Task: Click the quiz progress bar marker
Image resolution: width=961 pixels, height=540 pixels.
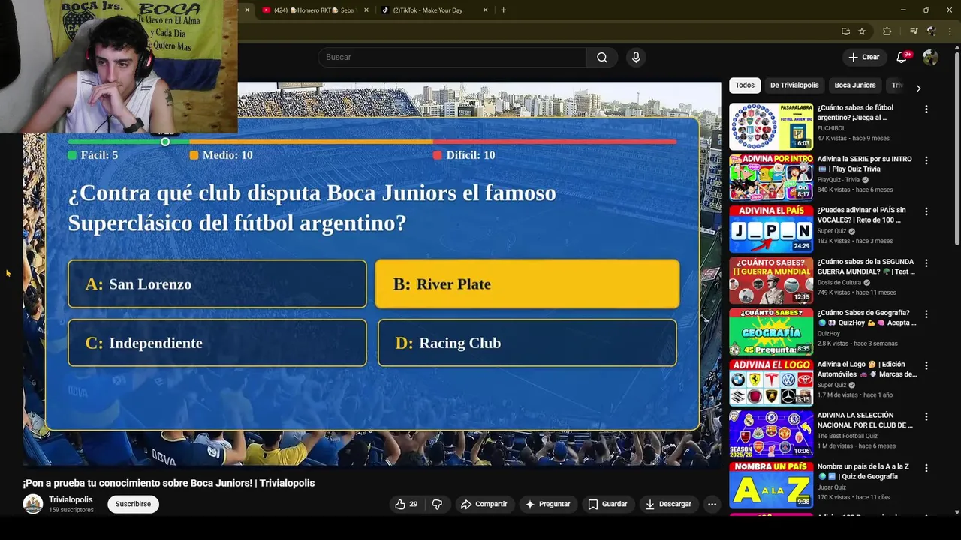Action: coord(165,142)
